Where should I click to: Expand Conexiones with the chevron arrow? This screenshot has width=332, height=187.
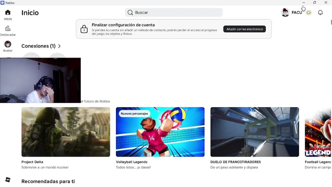pyautogui.click(x=59, y=46)
